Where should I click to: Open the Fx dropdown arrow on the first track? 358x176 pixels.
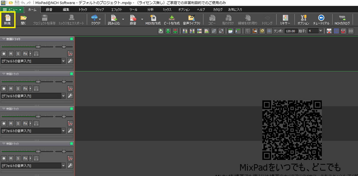pyautogui.click(x=30, y=54)
